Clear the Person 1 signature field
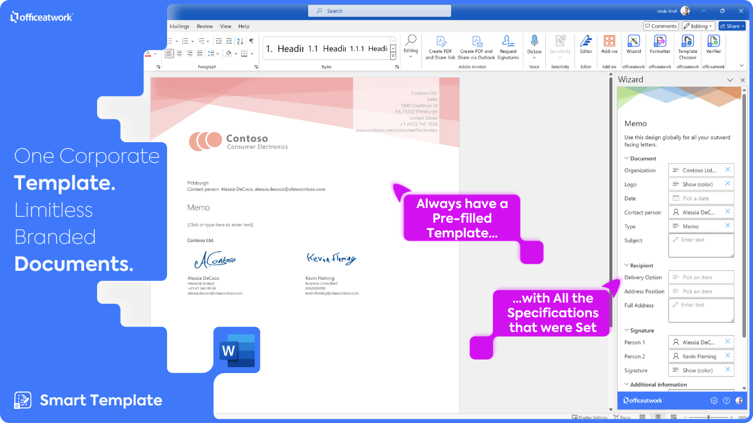 tap(728, 342)
